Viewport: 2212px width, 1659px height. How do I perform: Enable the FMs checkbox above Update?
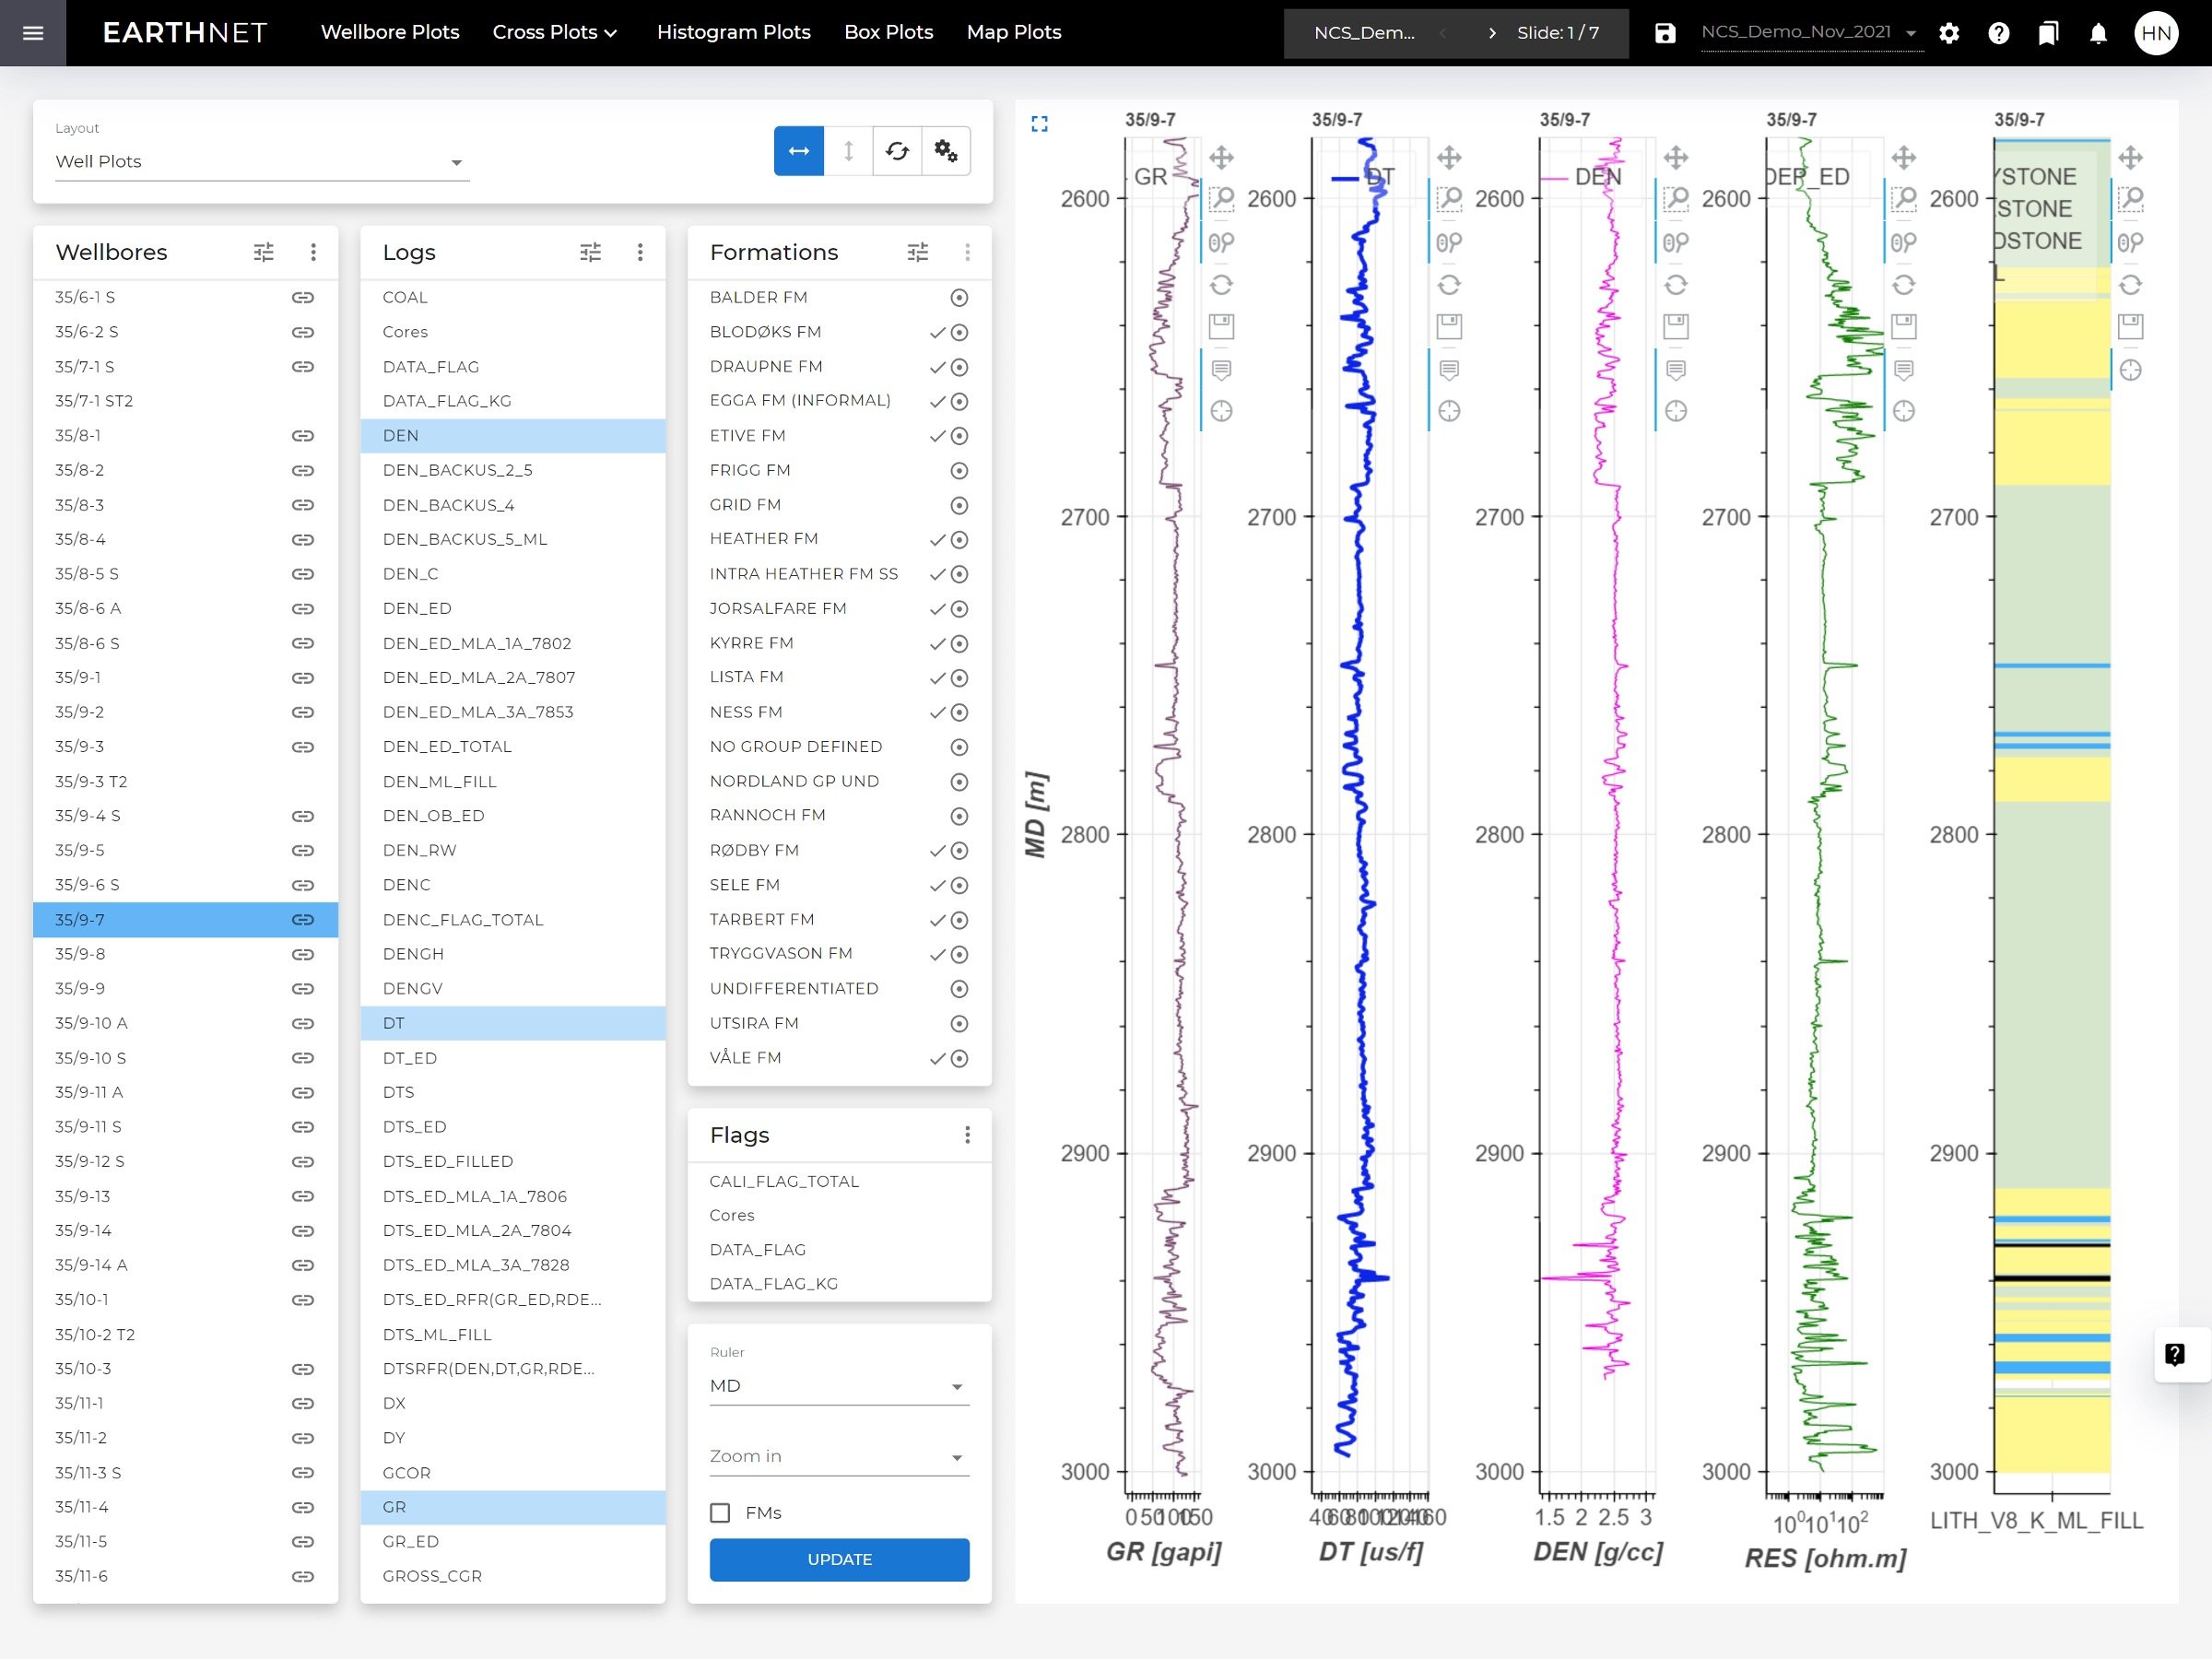pyautogui.click(x=720, y=1513)
